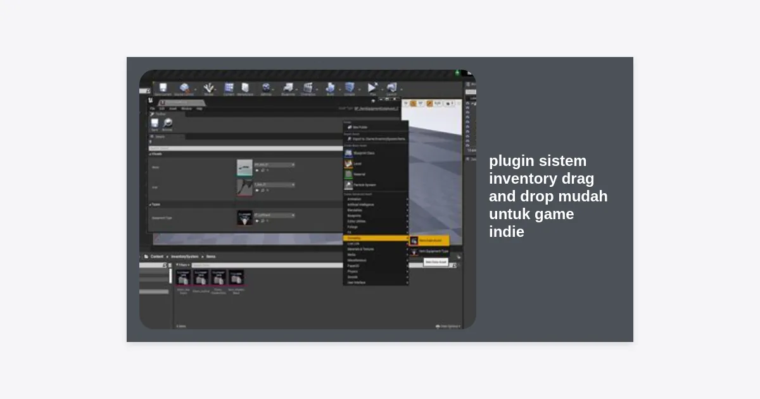Open the Filters dropdown in Content Browser
Image resolution: width=760 pixels, height=399 pixels.
click(x=183, y=265)
